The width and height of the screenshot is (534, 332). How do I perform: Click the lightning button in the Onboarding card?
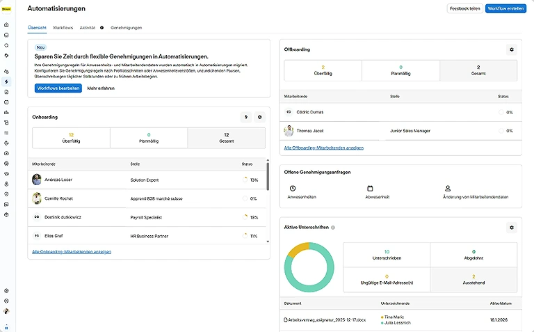tap(246, 117)
